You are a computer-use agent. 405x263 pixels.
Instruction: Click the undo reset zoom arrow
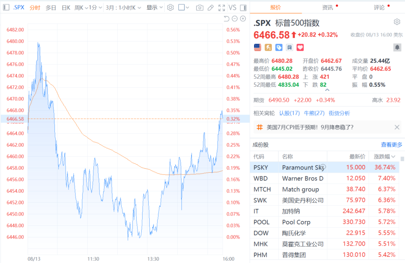pos(226,19)
